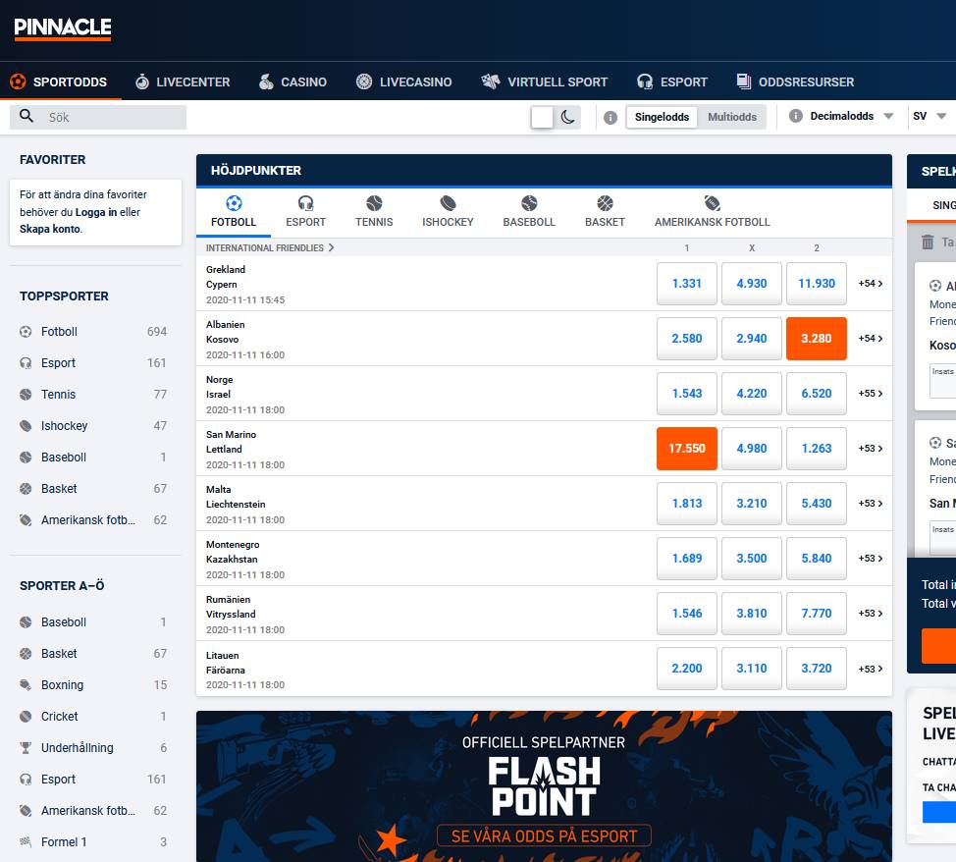Click the Logga in link
This screenshot has height=862, width=956.
pyautogui.click(x=96, y=212)
